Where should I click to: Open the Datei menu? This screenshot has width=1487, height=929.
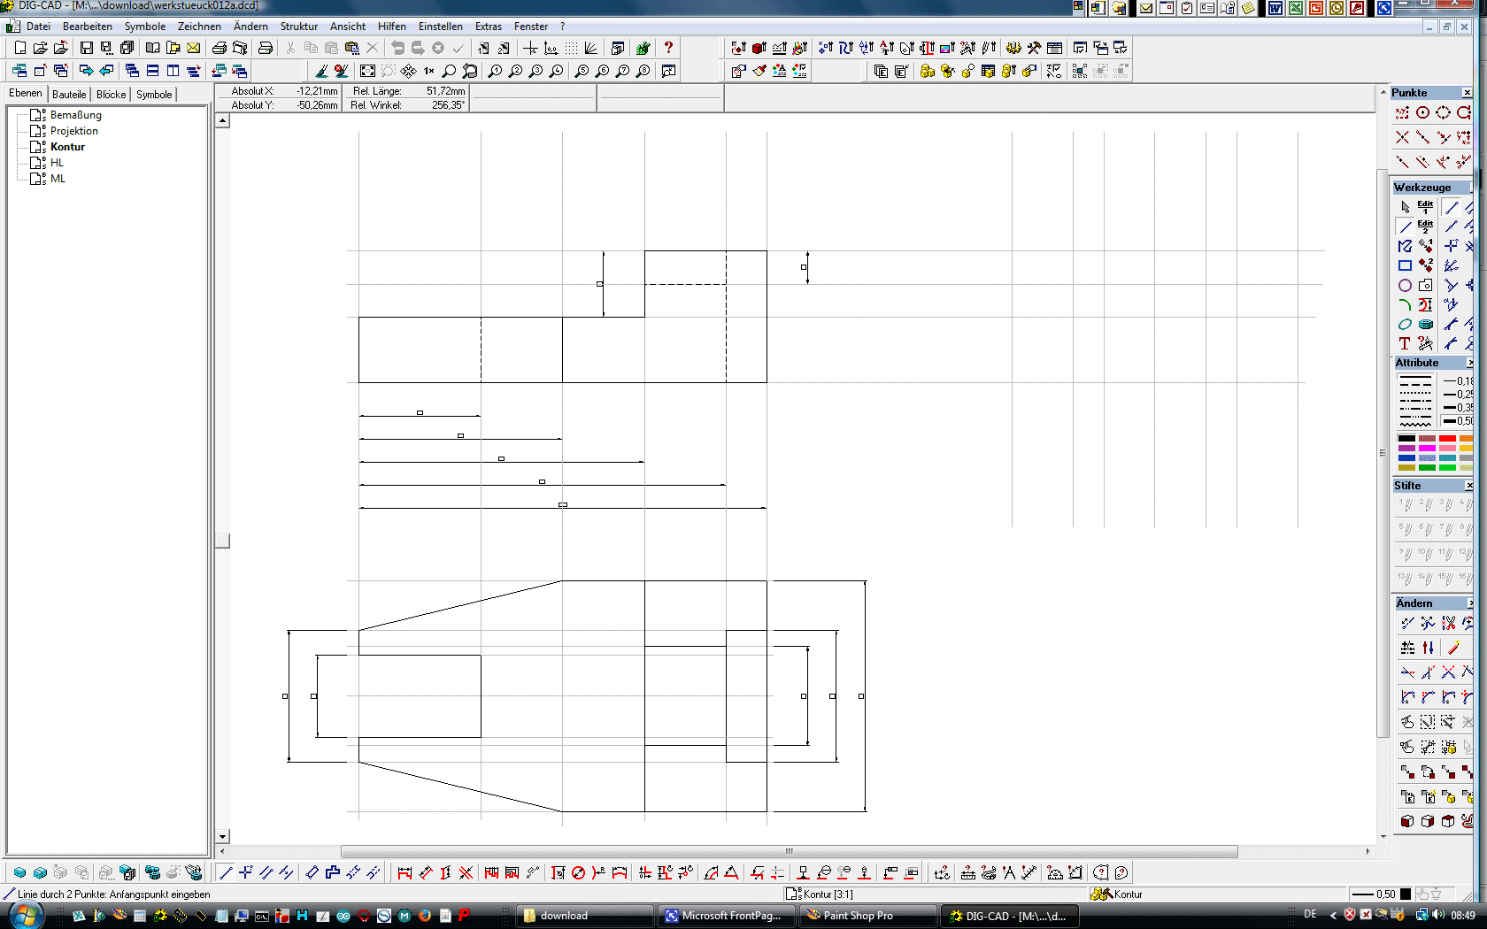pyautogui.click(x=38, y=27)
